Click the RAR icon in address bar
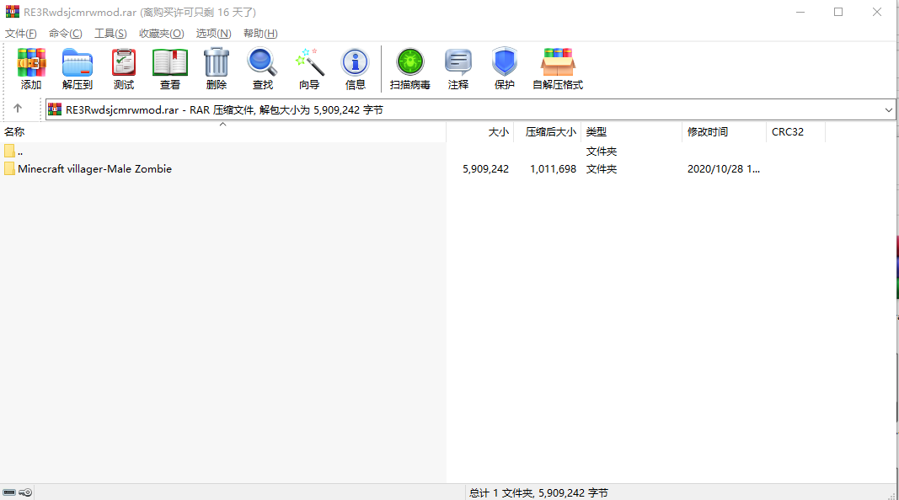The image size is (899, 500). [55, 109]
